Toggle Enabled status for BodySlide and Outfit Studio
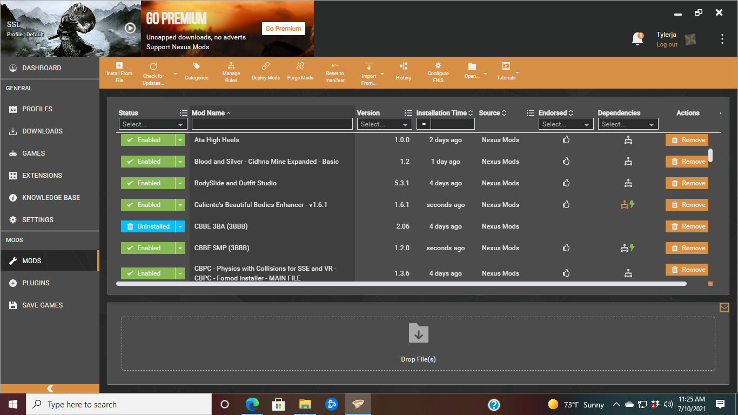 click(148, 183)
